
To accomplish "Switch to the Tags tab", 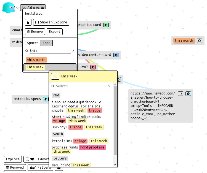I will (47, 43).
